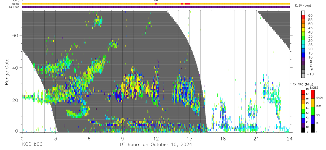Click the "−10" tick label on the ELEV scale
326x150 pixels.
tap(310, 74)
